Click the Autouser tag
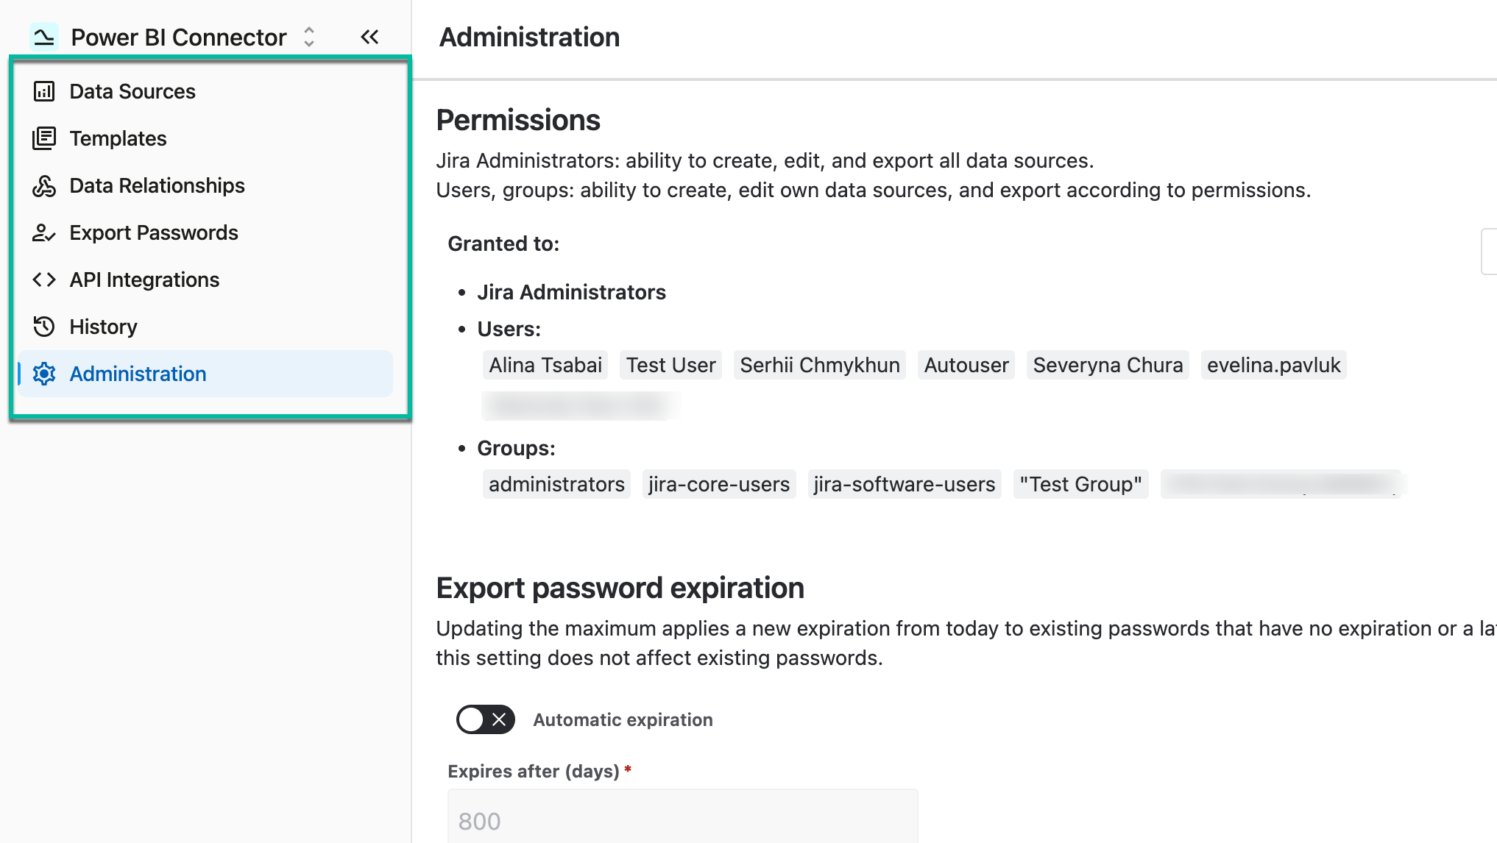Image resolution: width=1497 pixels, height=843 pixels. [x=966, y=365]
